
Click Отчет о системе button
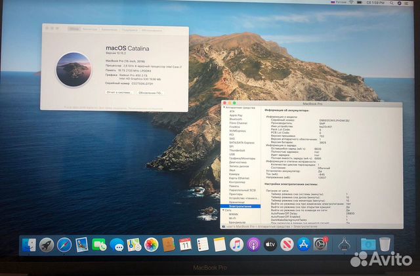tap(119, 92)
